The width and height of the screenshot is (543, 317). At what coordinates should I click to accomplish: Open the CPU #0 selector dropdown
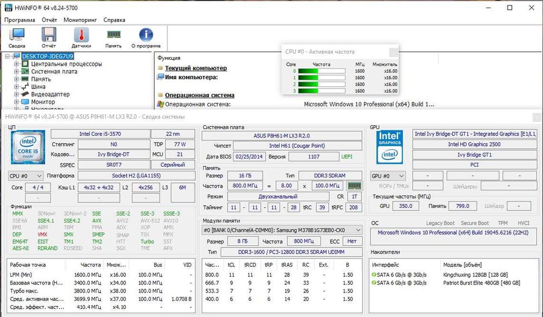point(26,176)
